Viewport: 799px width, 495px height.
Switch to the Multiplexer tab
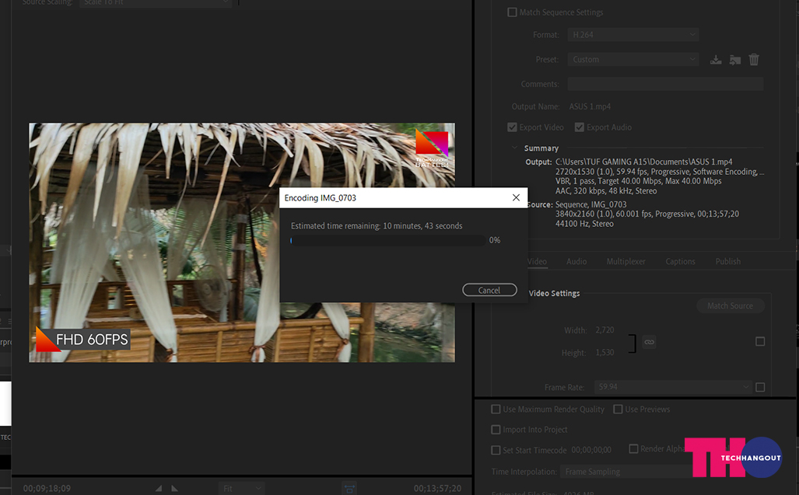[626, 262]
